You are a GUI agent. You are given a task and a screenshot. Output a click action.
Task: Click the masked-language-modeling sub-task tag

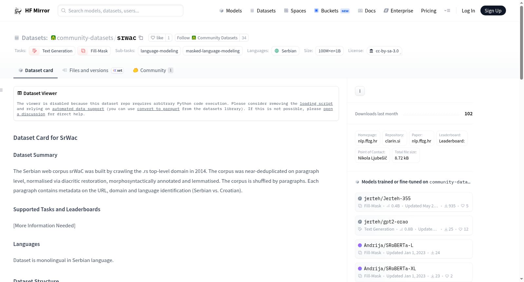point(213,51)
